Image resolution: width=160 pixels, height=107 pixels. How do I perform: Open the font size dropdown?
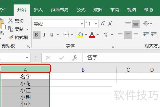point(96,24)
